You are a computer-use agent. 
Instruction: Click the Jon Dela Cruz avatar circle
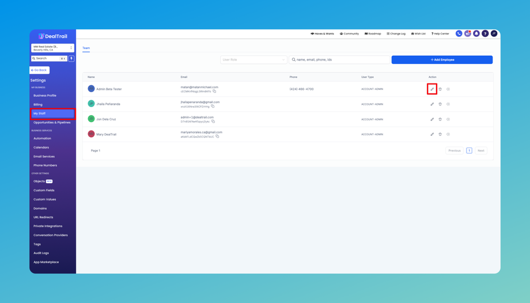tap(91, 119)
